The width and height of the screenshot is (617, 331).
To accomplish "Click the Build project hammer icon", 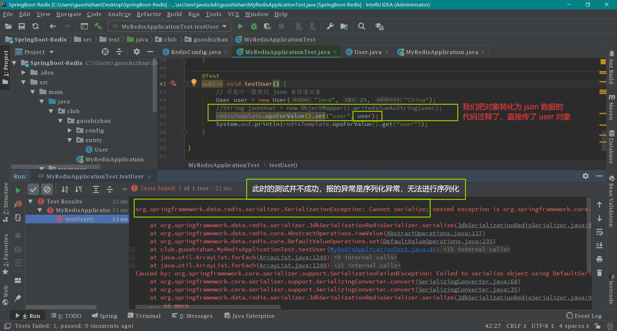I will 98,26.
